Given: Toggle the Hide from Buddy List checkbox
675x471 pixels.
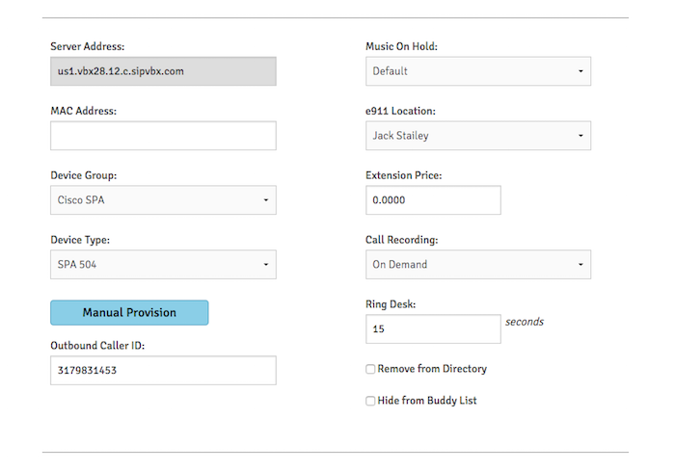Looking at the screenshot, I should [370, 401].
